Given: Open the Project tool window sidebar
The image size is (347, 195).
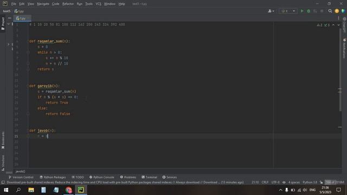Looking at the screenshot, I should tap(3, 24).
